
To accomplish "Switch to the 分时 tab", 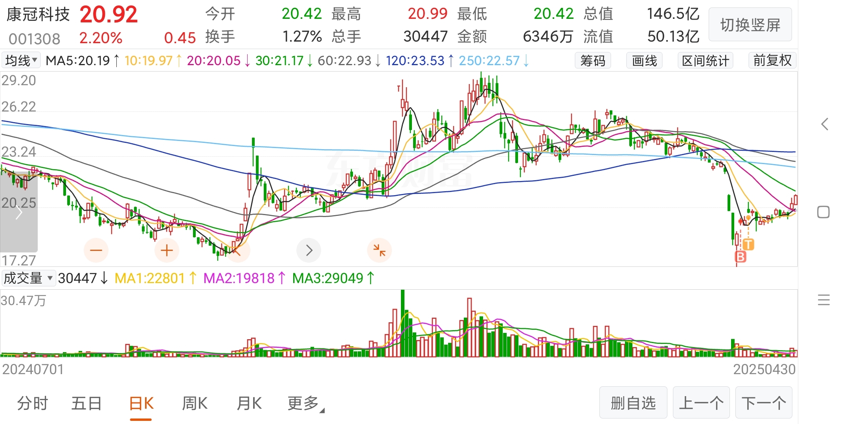I will [x=32, y=403].
